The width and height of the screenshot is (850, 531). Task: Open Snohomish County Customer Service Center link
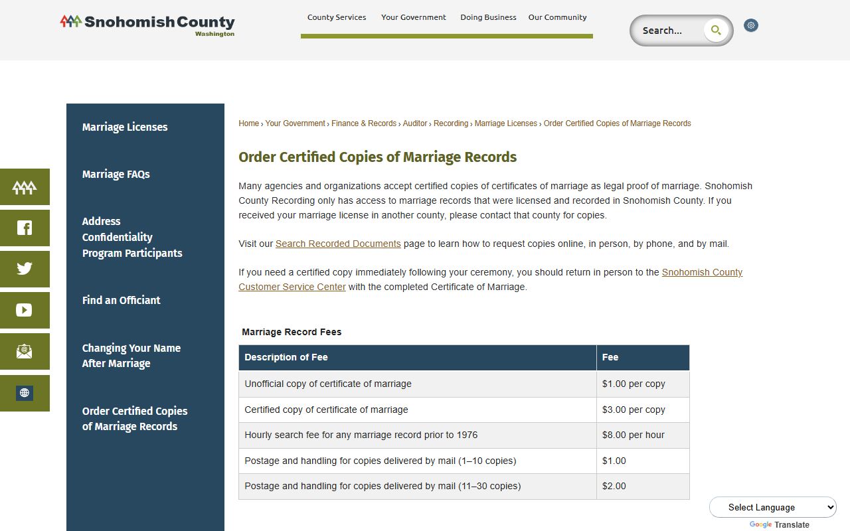(x=491, y=279)
